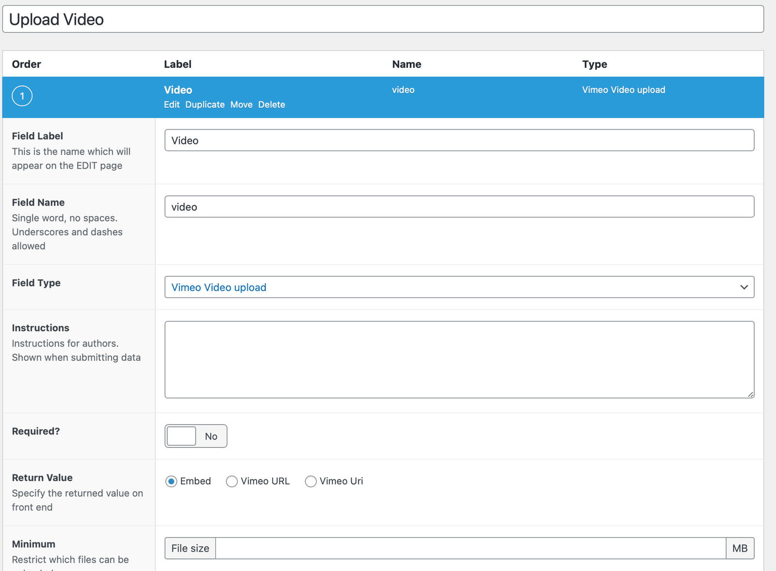Screen dimensions: 776x571
Task: Click the Label column header
Action: (178, 64)
